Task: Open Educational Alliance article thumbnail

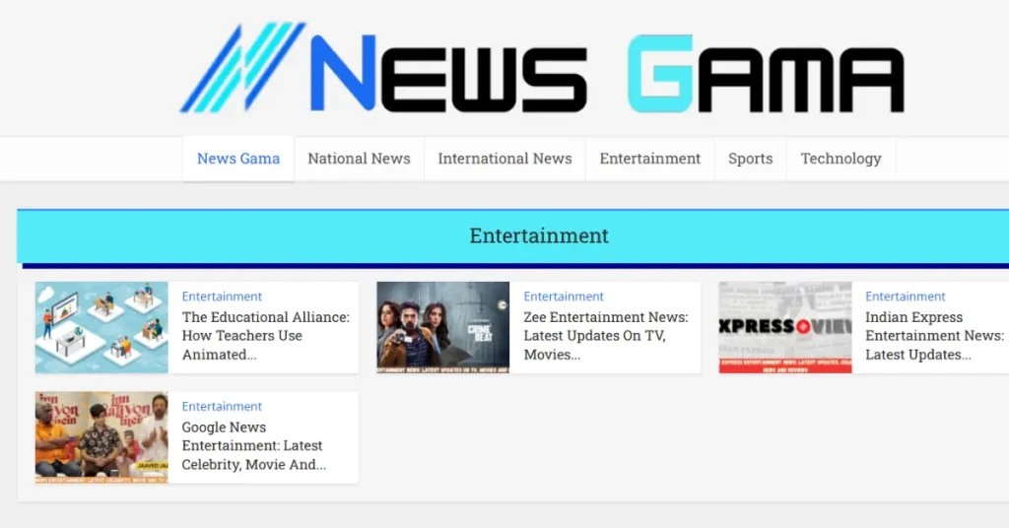Action: (x=101, y=327)
